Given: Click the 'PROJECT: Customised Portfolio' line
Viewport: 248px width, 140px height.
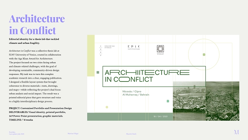Looking at the screenshot, I should pyautogui.click(x=40, y=108).
